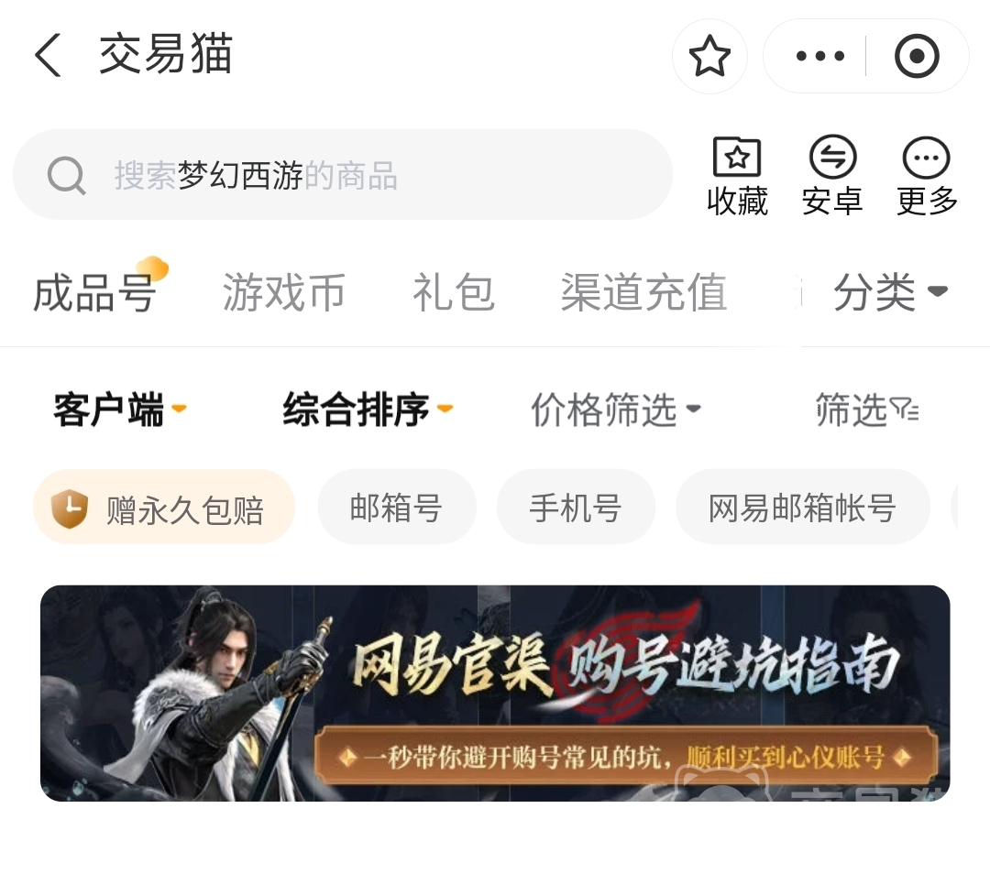Expand the 价格筛选 dropdown
Viewport: 990px width, 874px height.
[616, 410]
